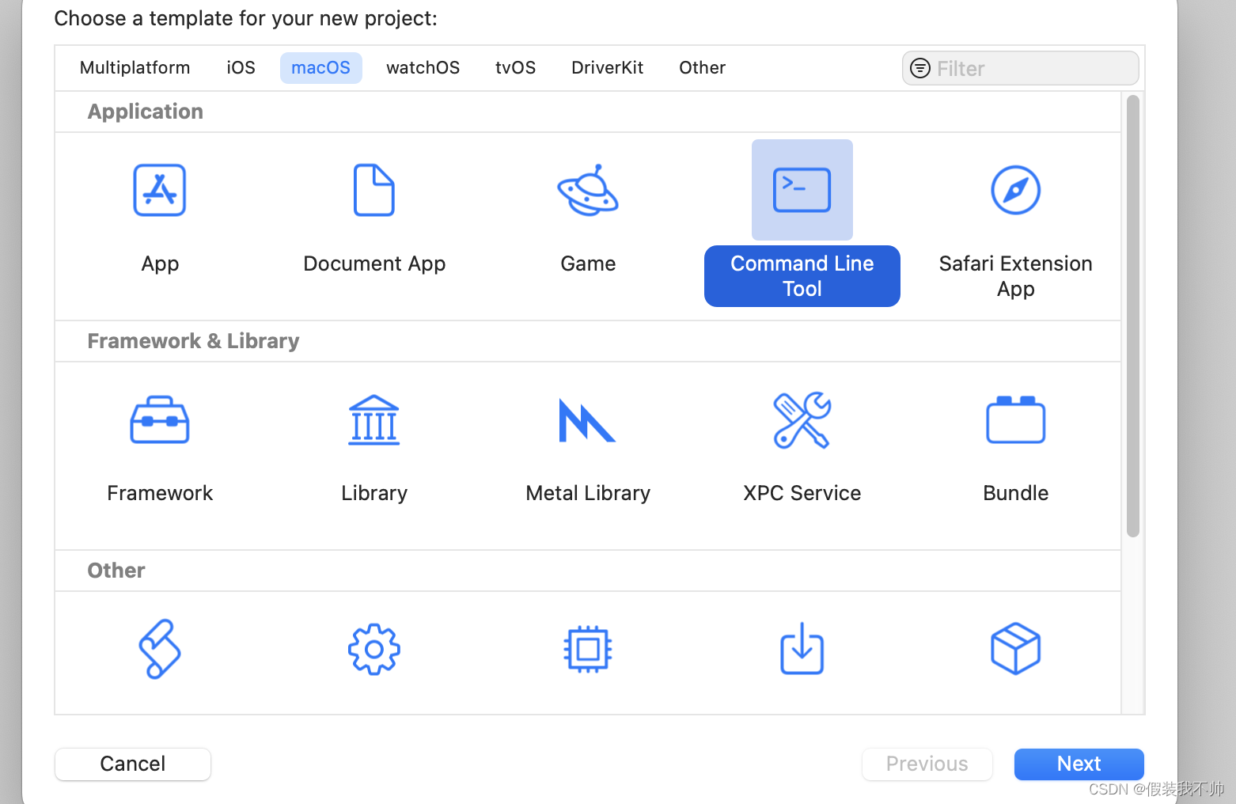The width and height of the screenshot is (1236, 804).
Task: Choose the gear template icon under Other
Action: coord(374,650)
